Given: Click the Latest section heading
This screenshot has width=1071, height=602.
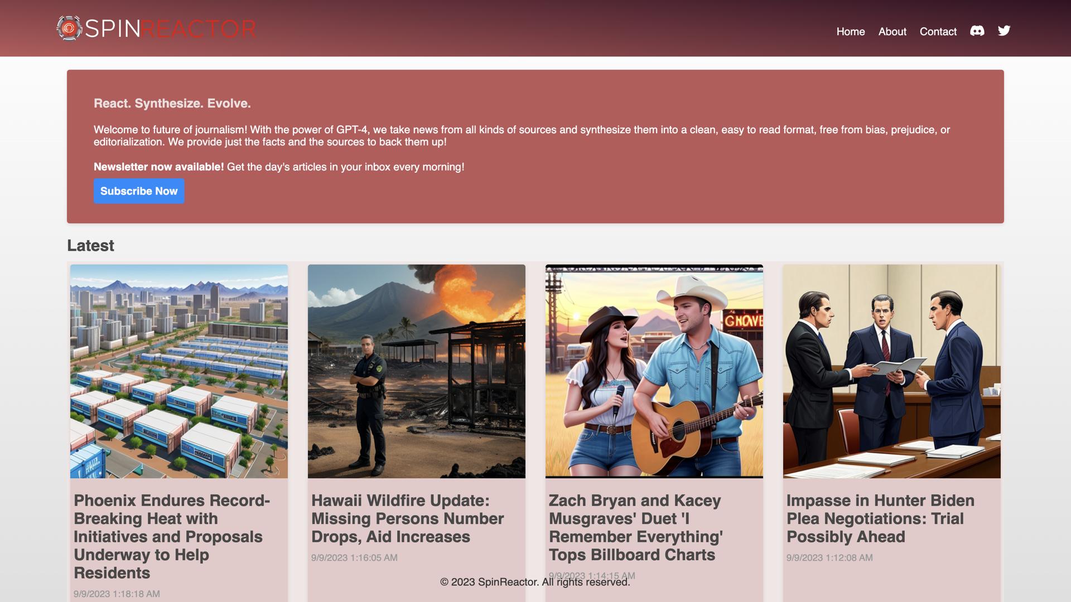Looking at the screenshot, I should click(x=90, y=246).
